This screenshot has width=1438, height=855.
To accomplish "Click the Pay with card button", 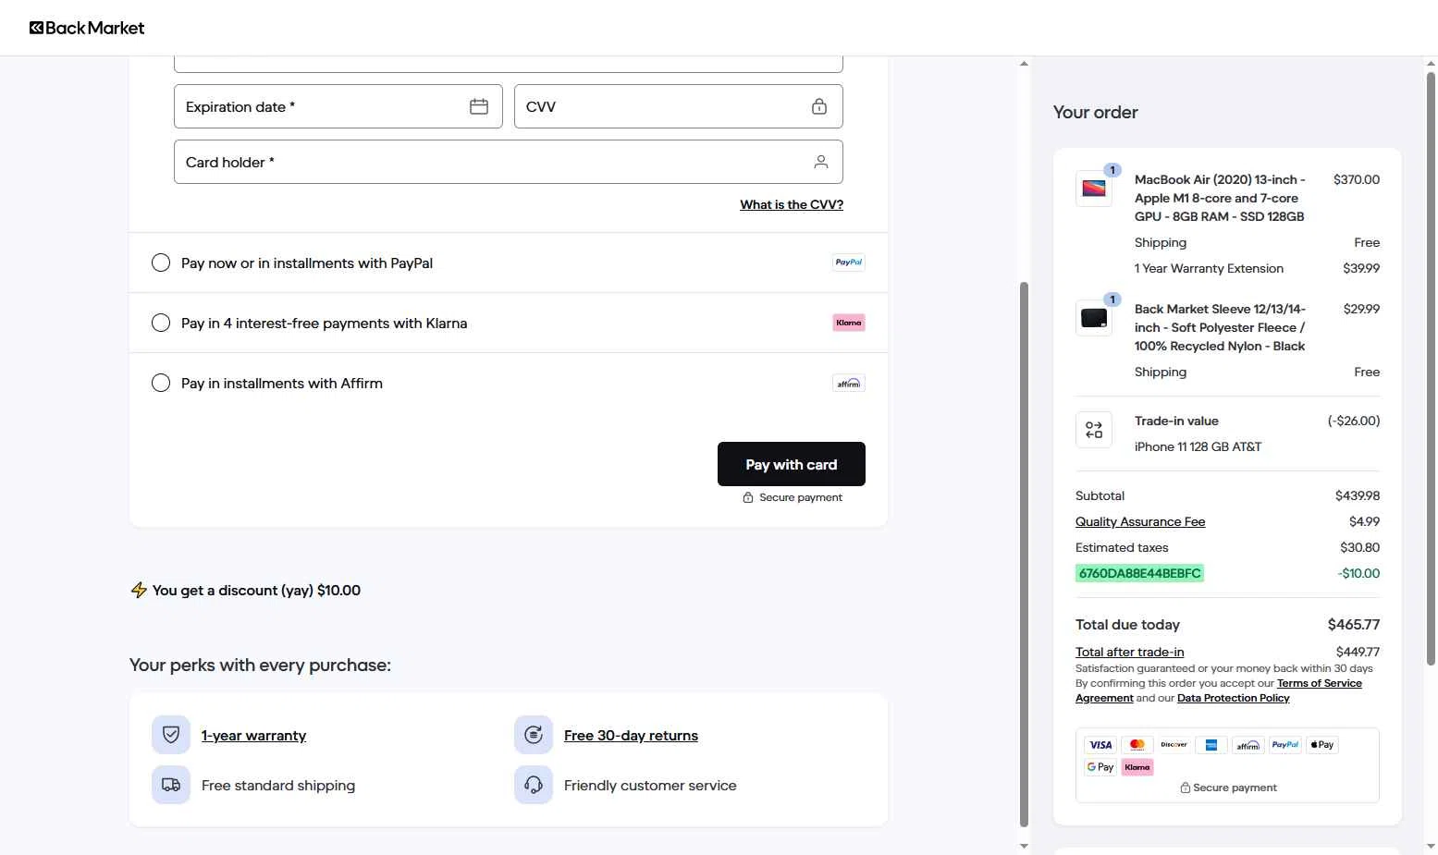I will [792, 464].
